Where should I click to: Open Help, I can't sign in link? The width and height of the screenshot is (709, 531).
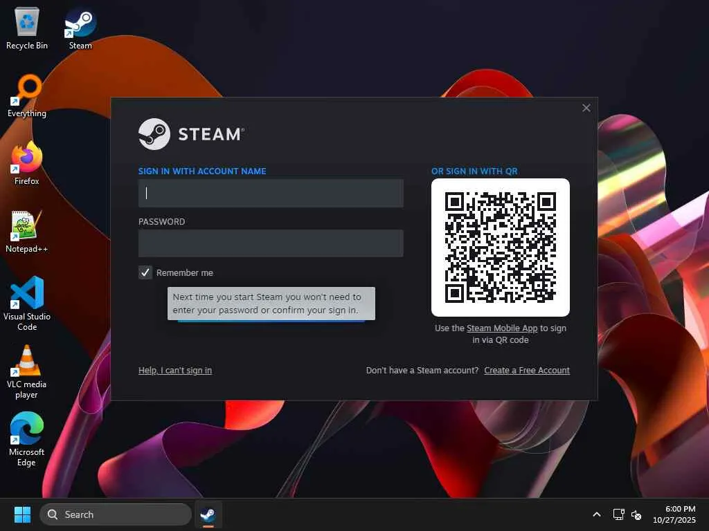[175, 371]
